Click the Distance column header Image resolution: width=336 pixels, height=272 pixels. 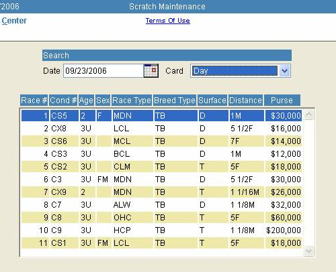(245, 100)
